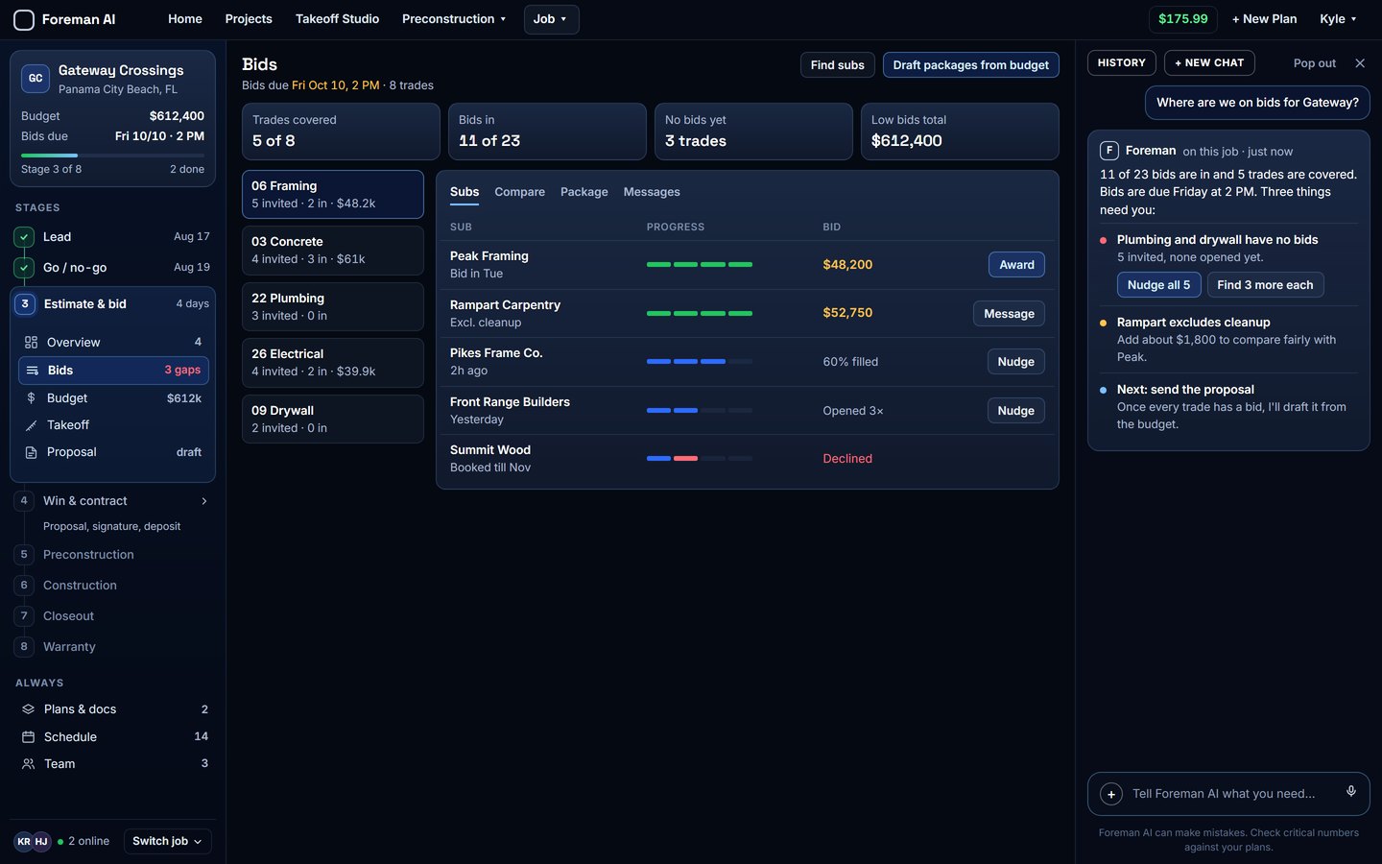Click the GC project avatar badge
1382x864 pixels.
(36, 79)
